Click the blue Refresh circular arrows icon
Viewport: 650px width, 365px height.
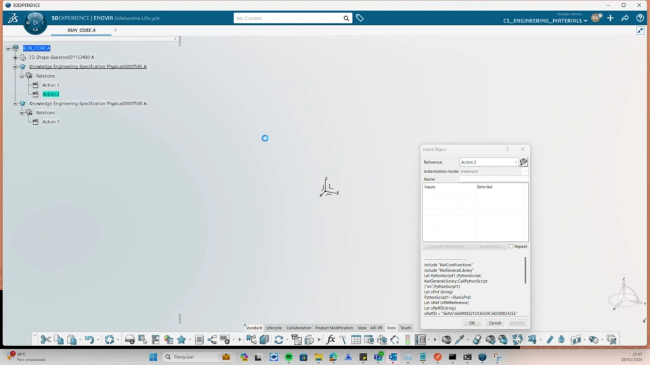pyautogui.click(x=278, y=340)
